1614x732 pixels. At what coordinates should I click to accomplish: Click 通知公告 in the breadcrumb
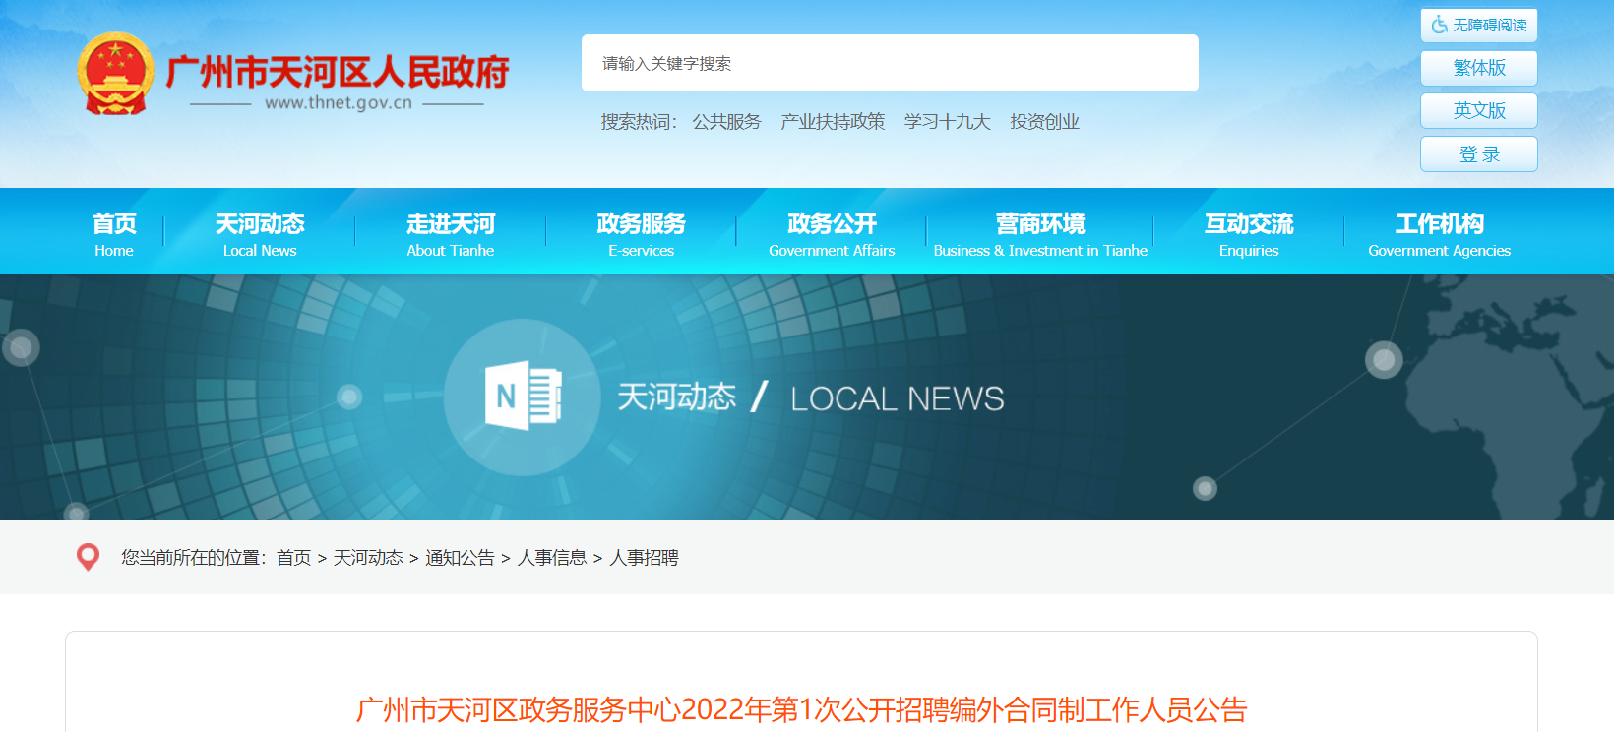(x=460, y=558)
